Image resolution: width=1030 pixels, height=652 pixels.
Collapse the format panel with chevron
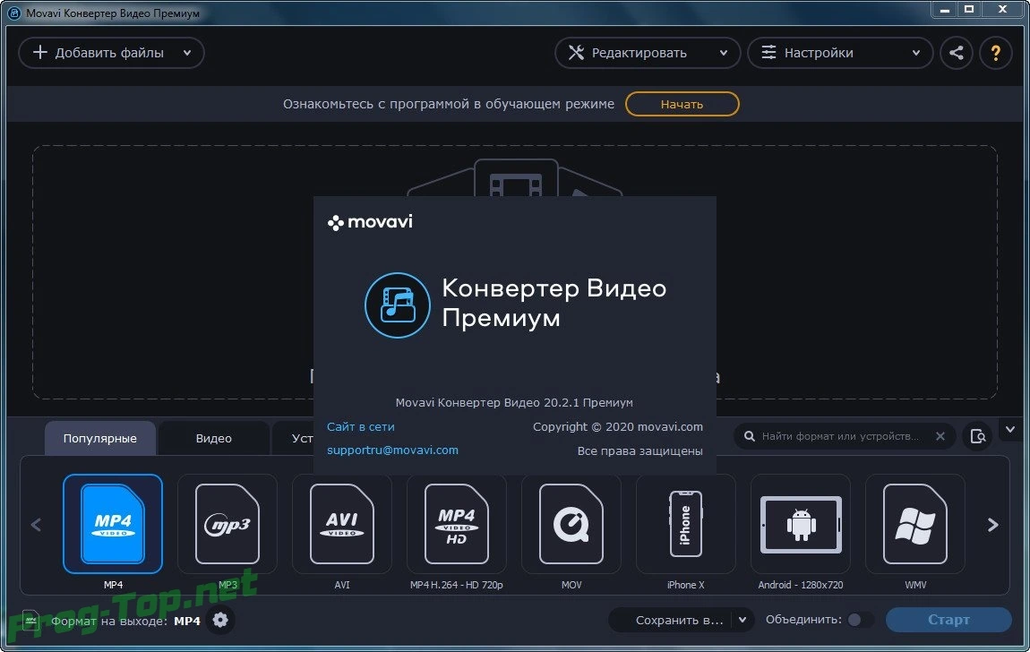tap(1010, 429)
